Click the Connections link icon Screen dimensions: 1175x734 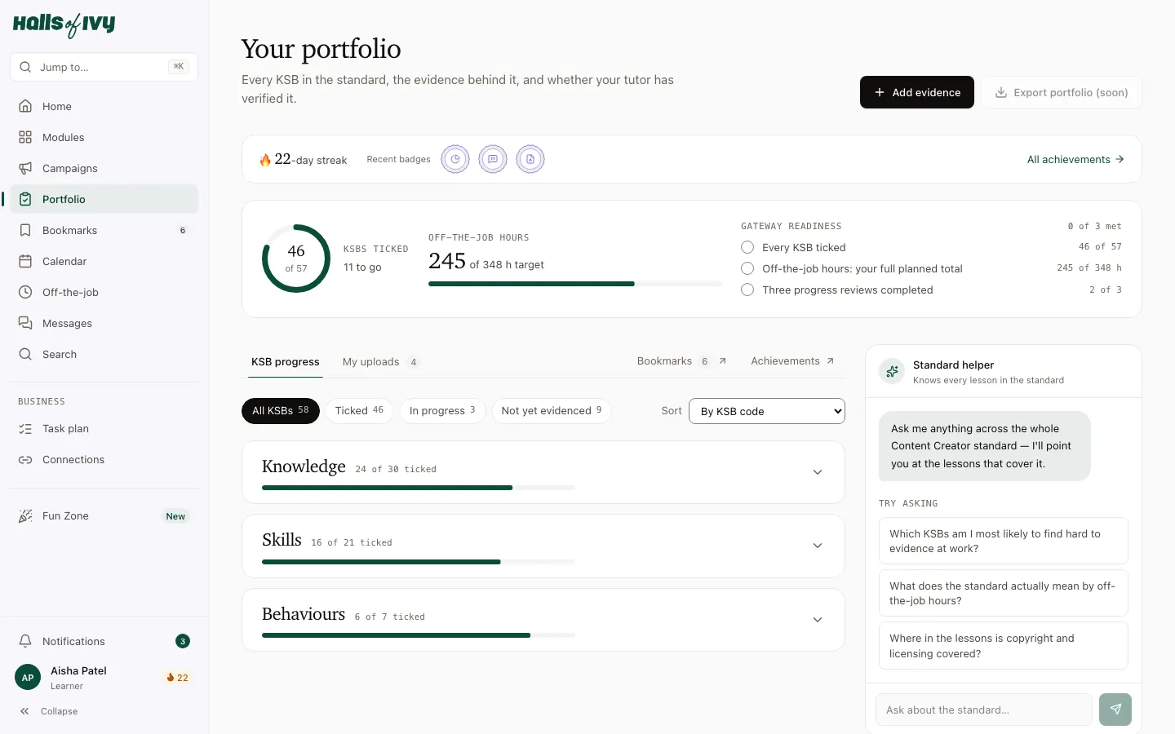[25, 459]
